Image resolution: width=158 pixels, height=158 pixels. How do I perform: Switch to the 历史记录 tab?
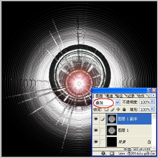coord(130,96)
